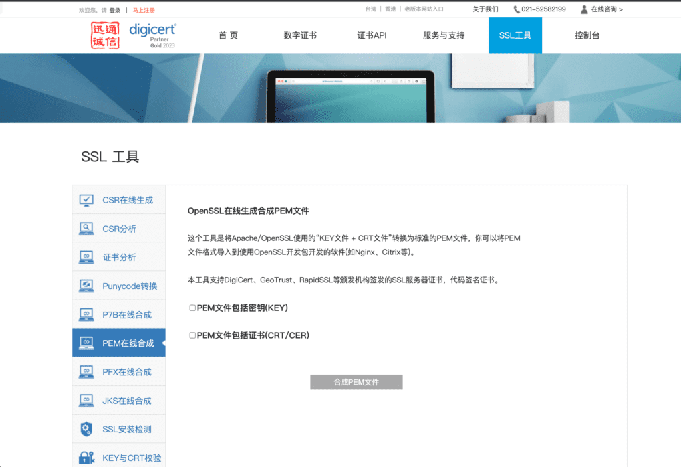Enable PEM文件包括密钥(KEY) checkbox
This screenshot has height=467, width=681.
point(192,308)
